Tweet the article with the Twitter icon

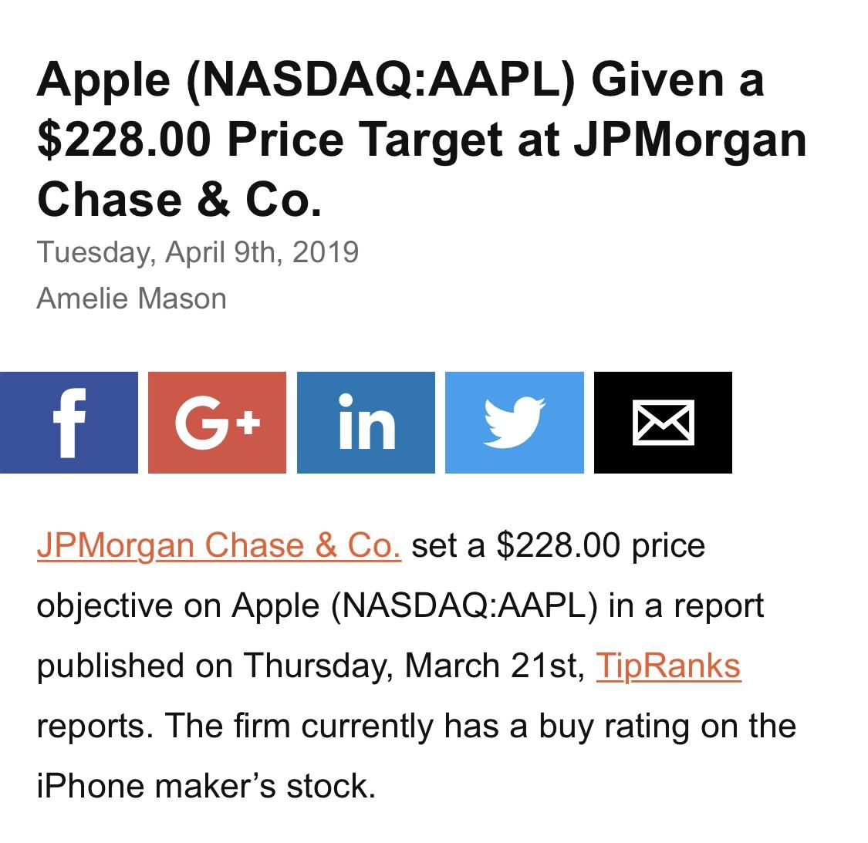[515, 423]
